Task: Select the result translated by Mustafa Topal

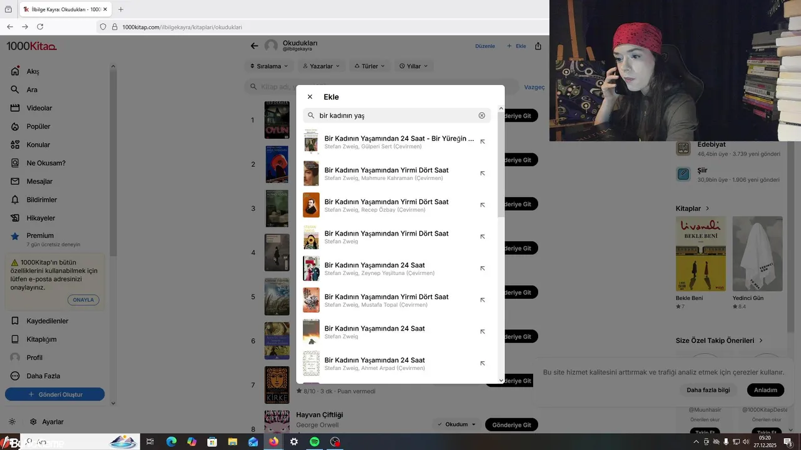Action: click(x=397, y=300)
